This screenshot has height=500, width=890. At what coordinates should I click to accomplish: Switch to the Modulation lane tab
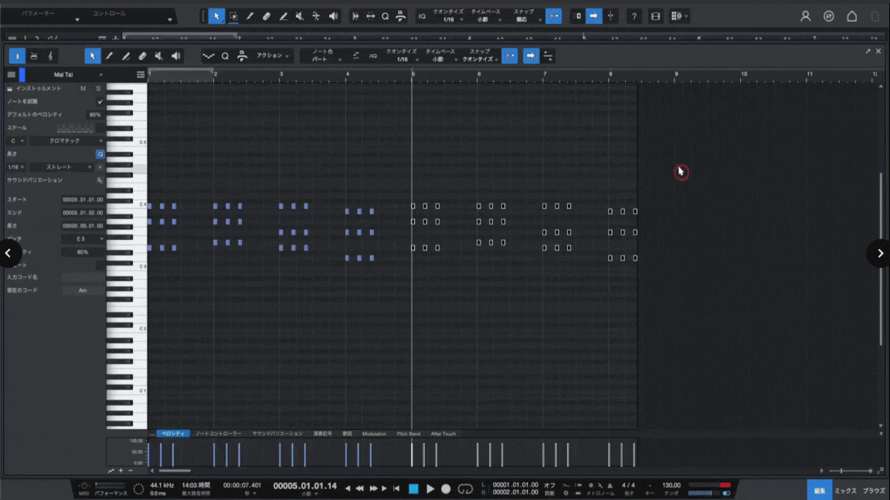[374, 434]
